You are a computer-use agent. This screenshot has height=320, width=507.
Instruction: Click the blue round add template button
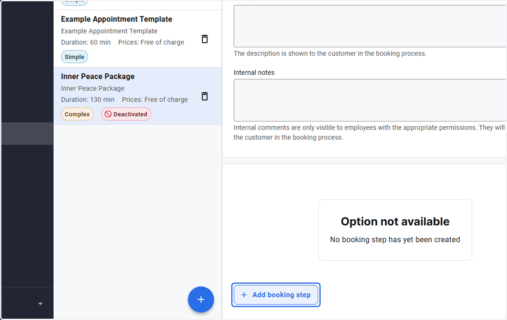[201, 299]
